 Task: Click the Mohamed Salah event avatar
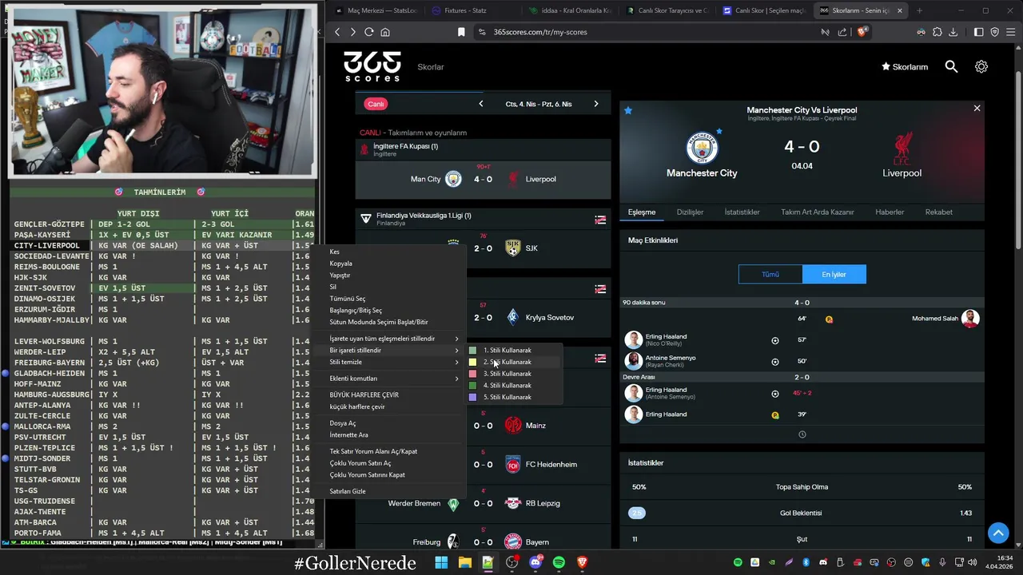coord(970,319)
